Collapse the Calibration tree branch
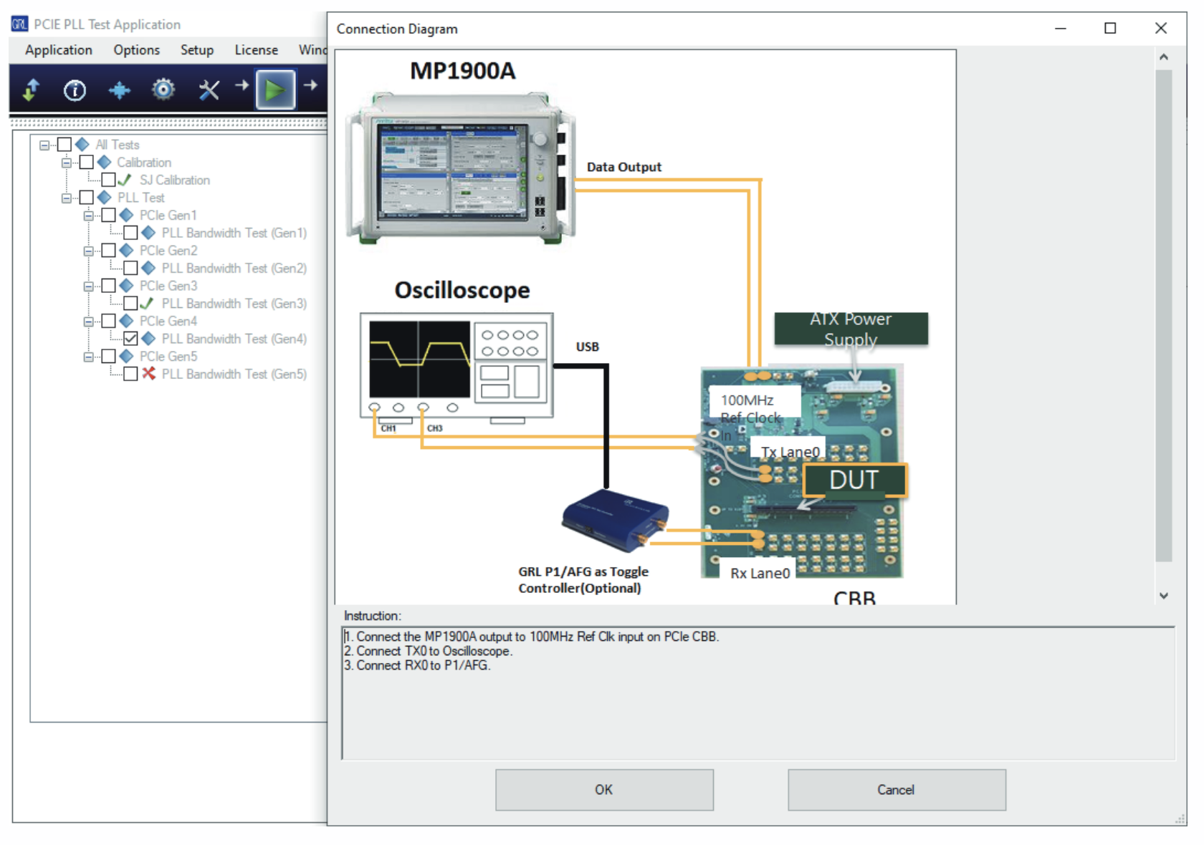This screenshot has width=1204, height=845. (x=67, y=163)
